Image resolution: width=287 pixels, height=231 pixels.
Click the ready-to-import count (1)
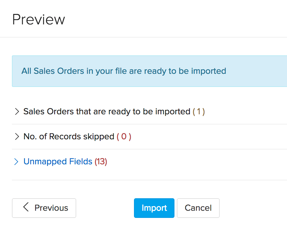(199, 112)
